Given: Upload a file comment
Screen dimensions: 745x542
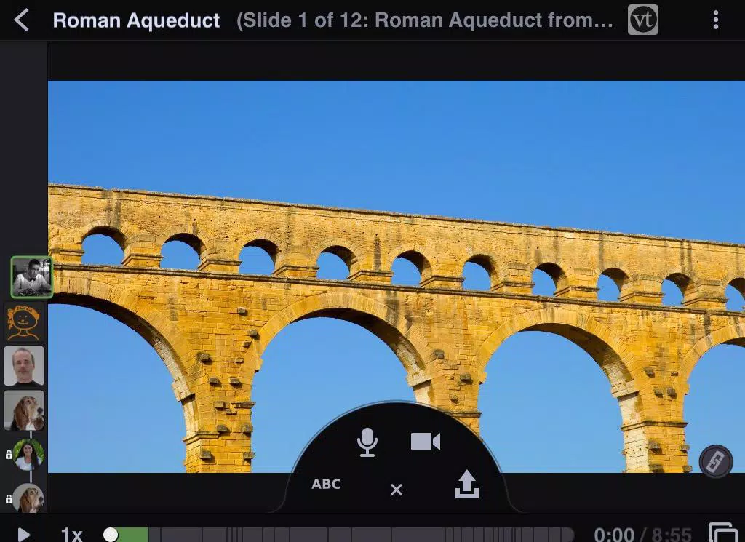Looking at the screenshot, I should point(466,484).
